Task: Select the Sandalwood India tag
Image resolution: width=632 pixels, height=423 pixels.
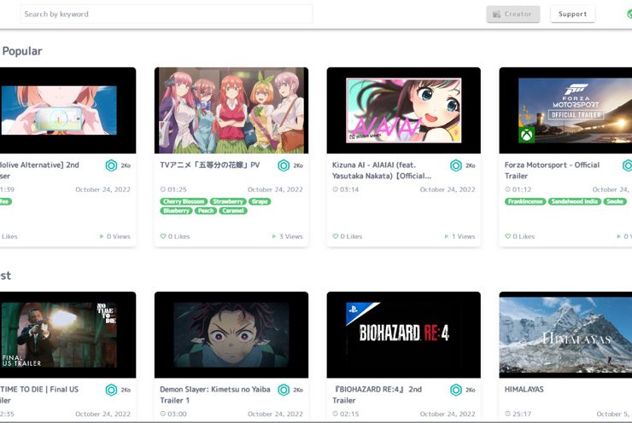Action: (575, 201)
